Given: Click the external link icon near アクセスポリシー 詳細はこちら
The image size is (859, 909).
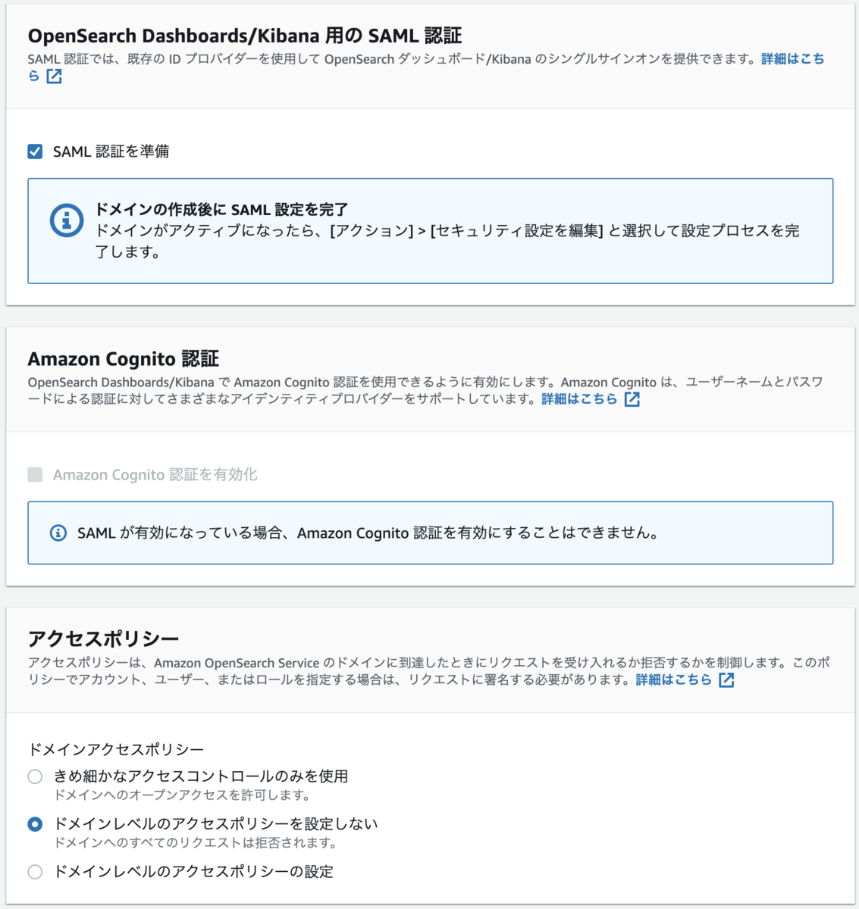Looking at the screenshot, I should coord(727,679).
